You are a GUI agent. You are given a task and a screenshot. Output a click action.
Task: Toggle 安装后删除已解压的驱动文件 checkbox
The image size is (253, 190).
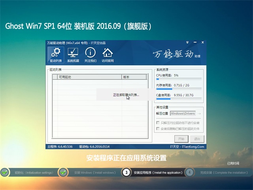(158, 129)
